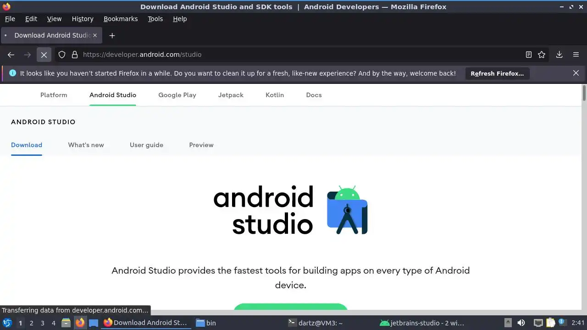Open the Bookmarks menu
Screen dimensions: 587x330
click(121, 19)
